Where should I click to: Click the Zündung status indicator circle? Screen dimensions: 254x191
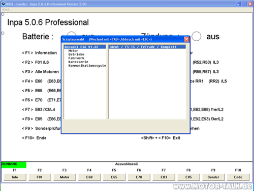pyautogui.click(x=196, y=36)
